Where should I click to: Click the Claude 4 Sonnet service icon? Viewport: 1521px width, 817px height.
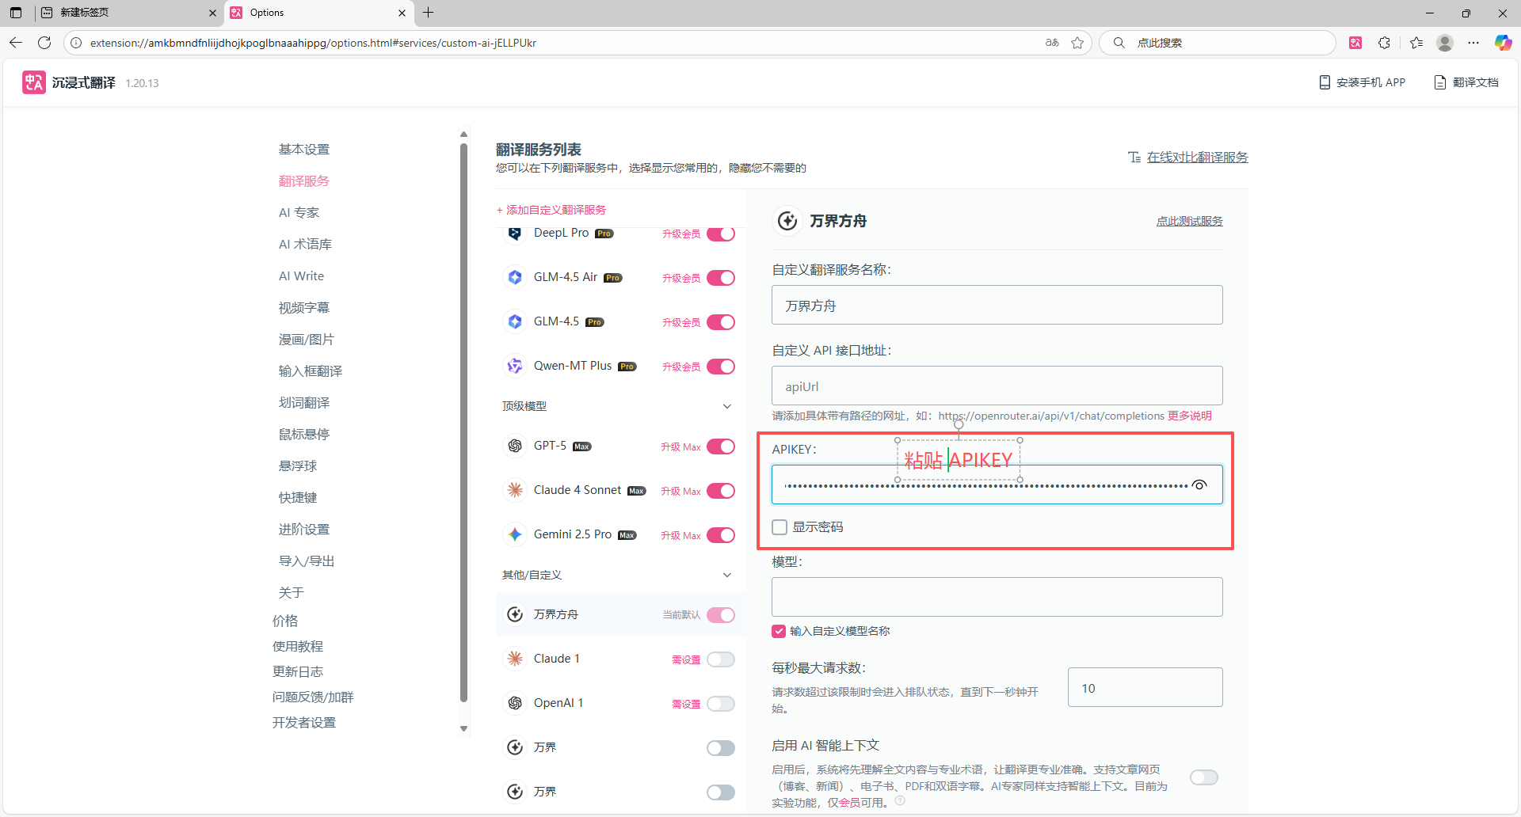click(x=515, y=490)
